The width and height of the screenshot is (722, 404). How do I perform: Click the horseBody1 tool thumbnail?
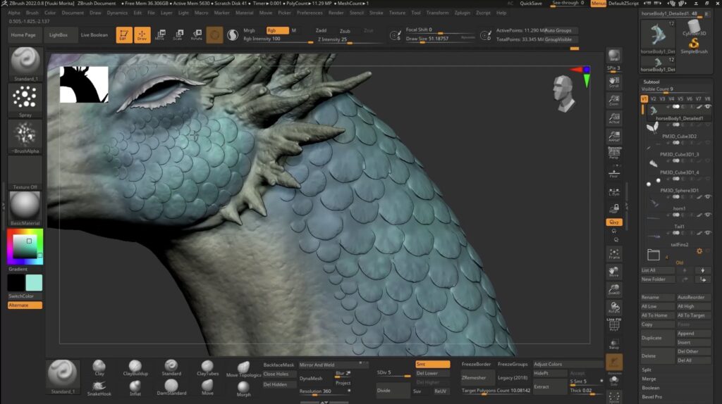click(x=658, y=35)
